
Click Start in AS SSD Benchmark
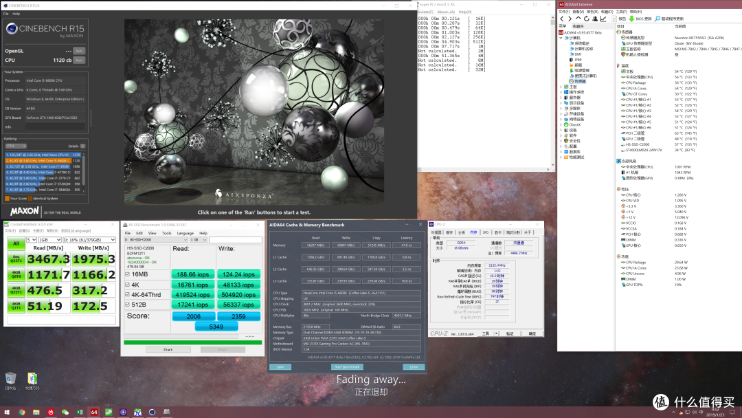pyautogui.click(x=168, y=349)
